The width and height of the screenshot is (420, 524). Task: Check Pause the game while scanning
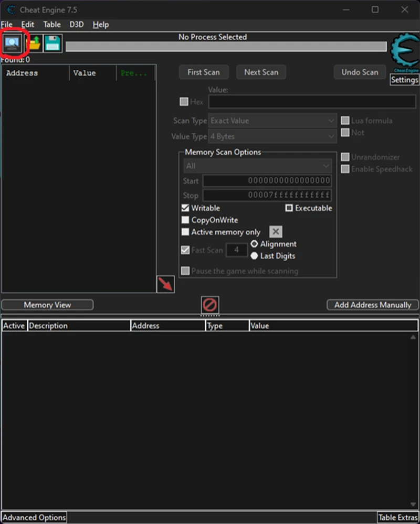185,271
